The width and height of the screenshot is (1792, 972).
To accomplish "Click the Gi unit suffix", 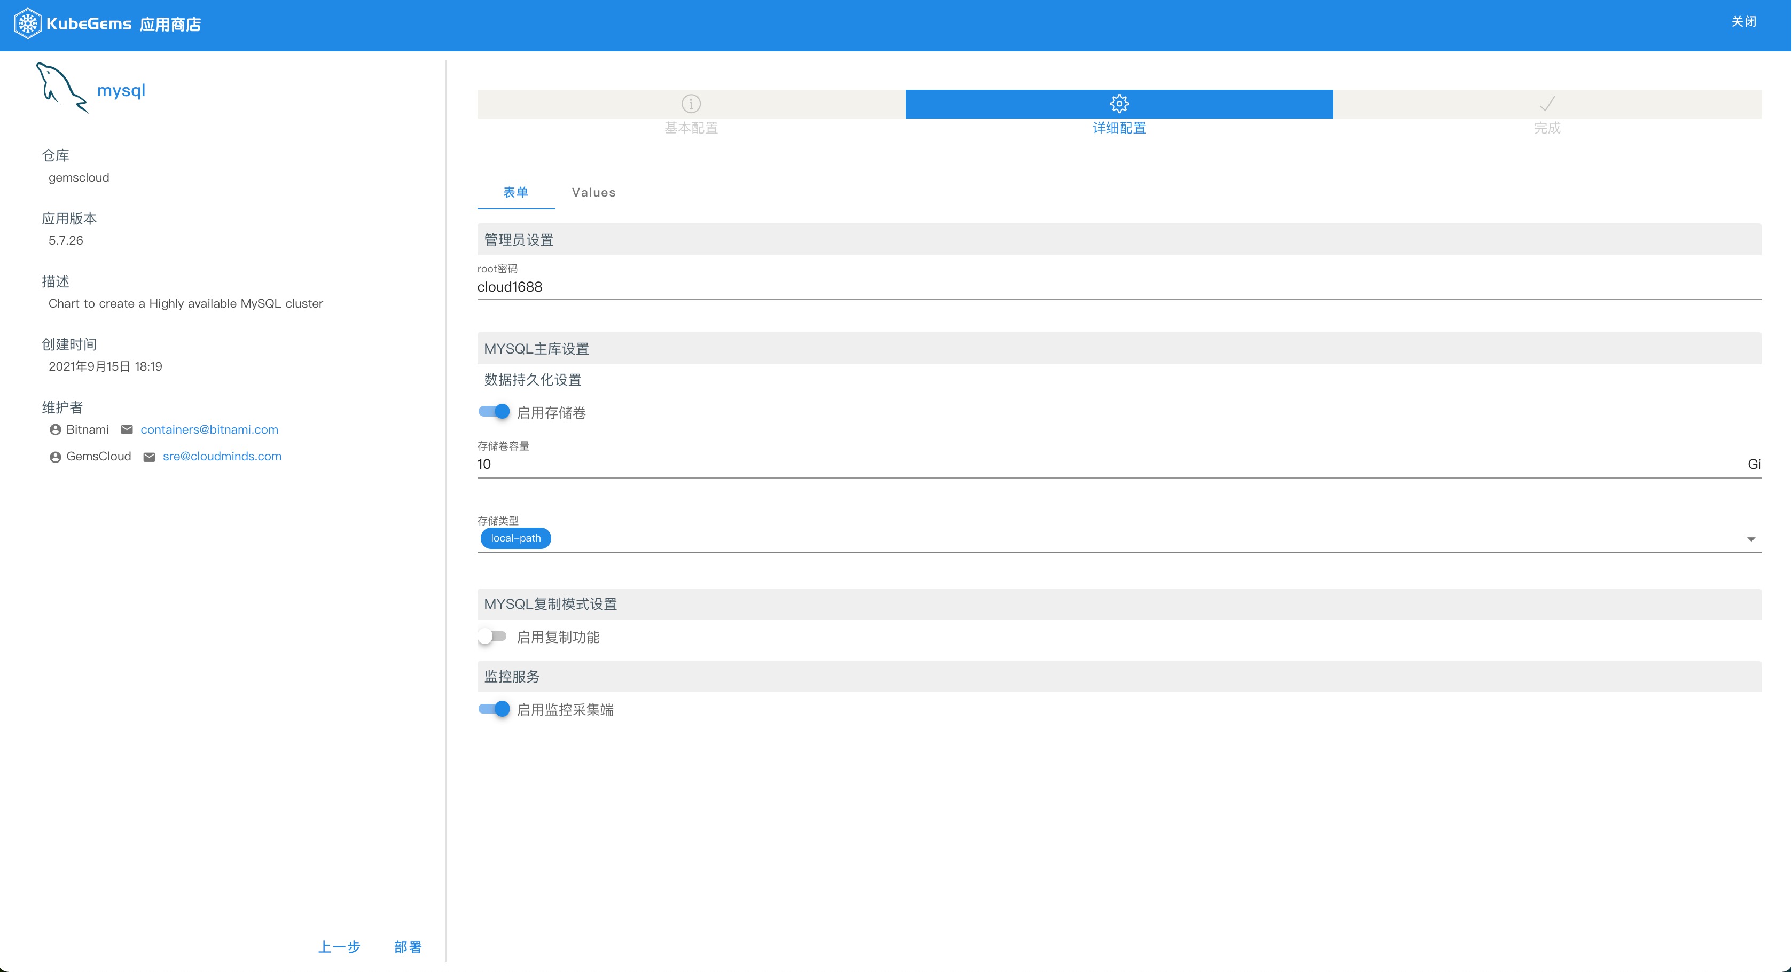I will (1754, 464).
